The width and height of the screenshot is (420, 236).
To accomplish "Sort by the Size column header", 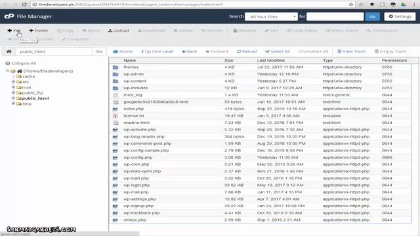I will click(x=229, y=60).
